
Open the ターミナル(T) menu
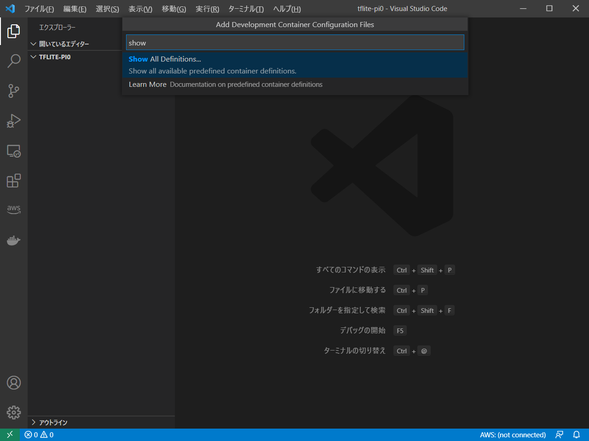coord(246,9)
